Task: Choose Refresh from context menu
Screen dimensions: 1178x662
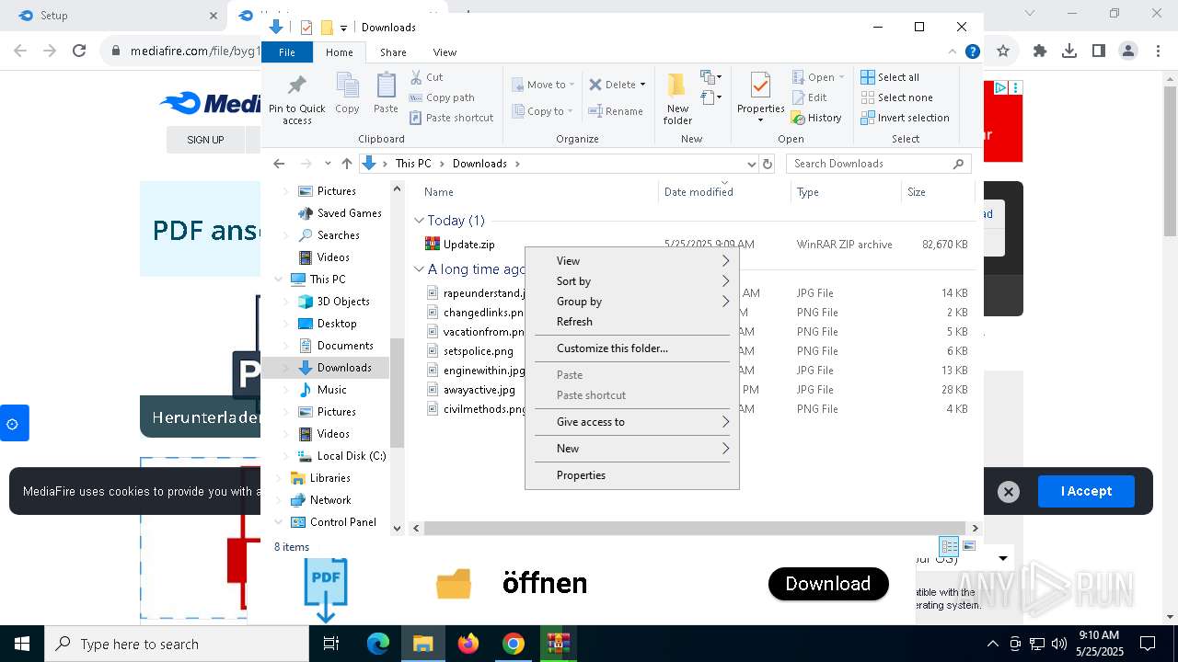Action: click(632, 322)
